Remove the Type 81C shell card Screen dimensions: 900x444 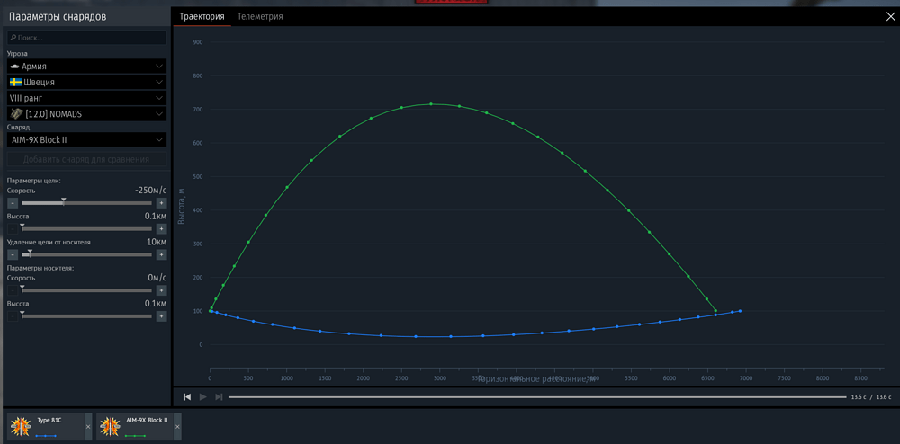pyautogui.click(x=88, y=427)
